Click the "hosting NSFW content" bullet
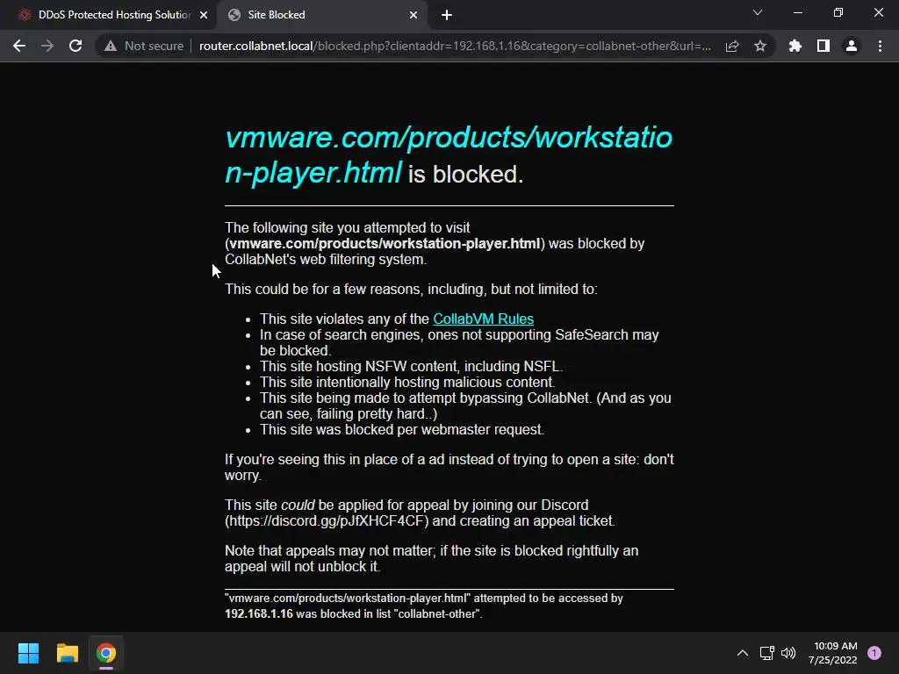 [x=411, y=366]
